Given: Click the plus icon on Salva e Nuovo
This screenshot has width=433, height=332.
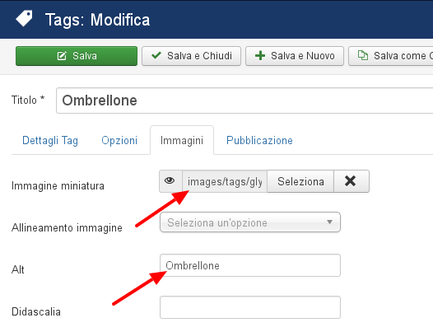Looking at the screenshot, I should [260, 56].
